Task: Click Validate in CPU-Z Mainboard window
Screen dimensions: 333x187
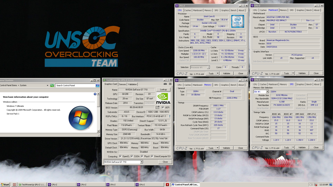Action: (302, 73)
